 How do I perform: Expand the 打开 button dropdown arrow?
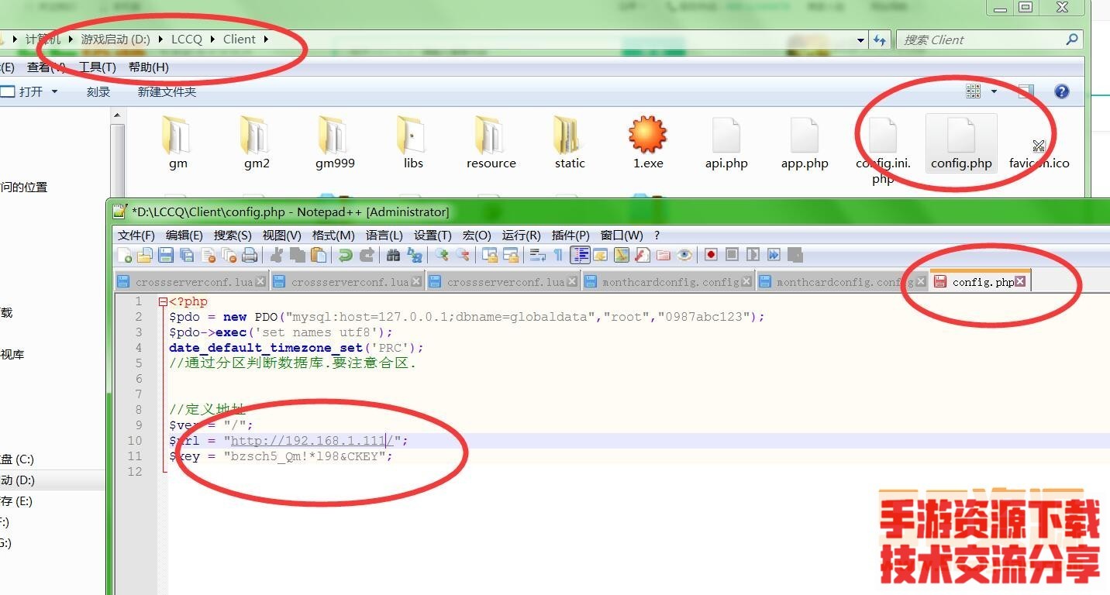pyautogui.click(x=54, y=91)
